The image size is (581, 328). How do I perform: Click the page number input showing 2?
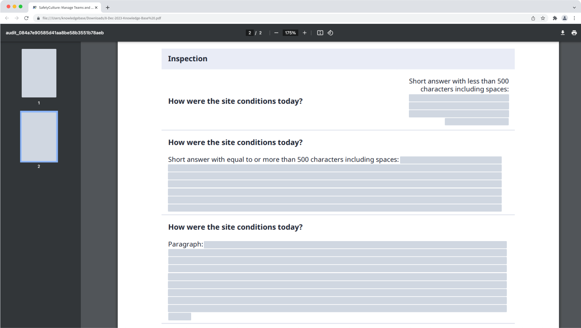click(x=250, y=33)
